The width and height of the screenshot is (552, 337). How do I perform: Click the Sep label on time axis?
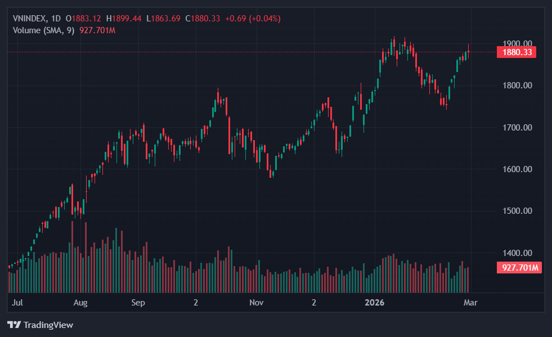(138, 303)
